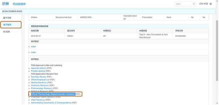Open the Label link
This screenshot has width=219, height=105.
coord(33,47)
